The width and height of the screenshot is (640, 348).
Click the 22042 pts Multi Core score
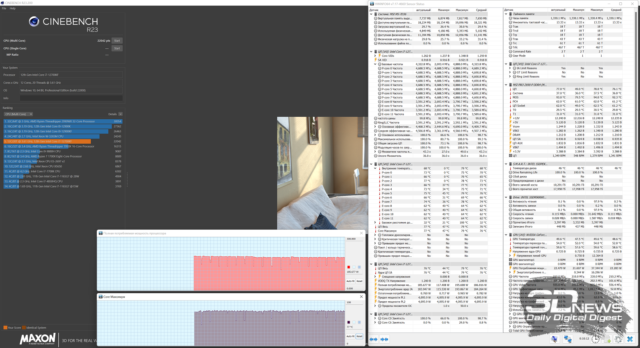(104, 41)
